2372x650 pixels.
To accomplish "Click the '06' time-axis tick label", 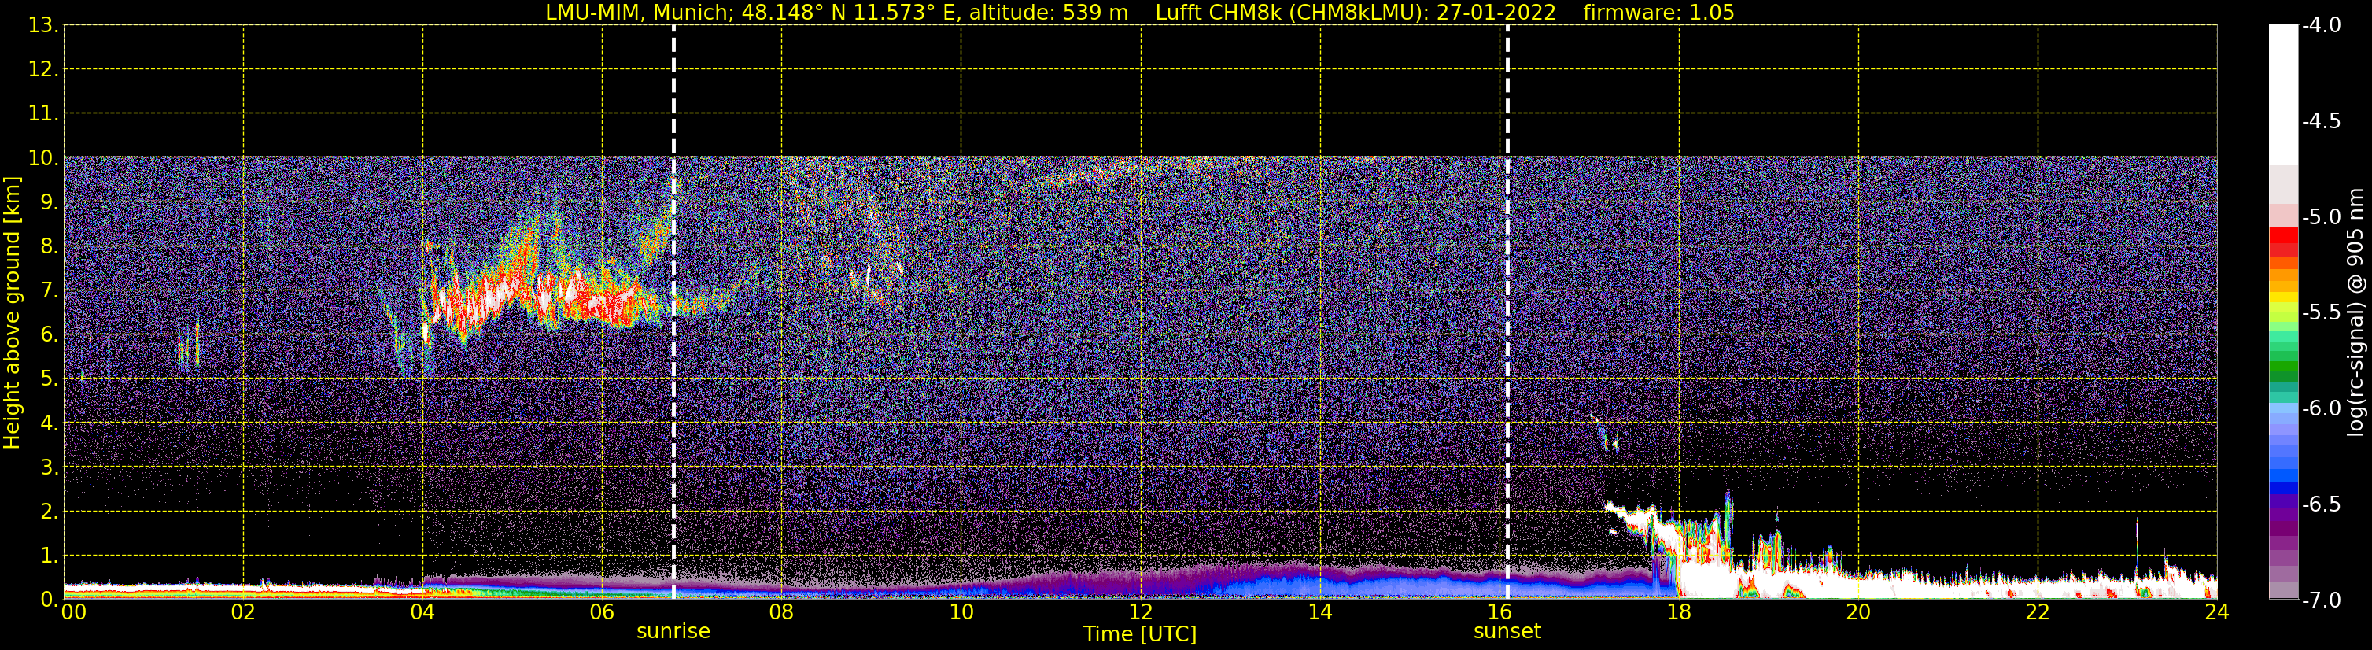I will [x=602, y=612].
